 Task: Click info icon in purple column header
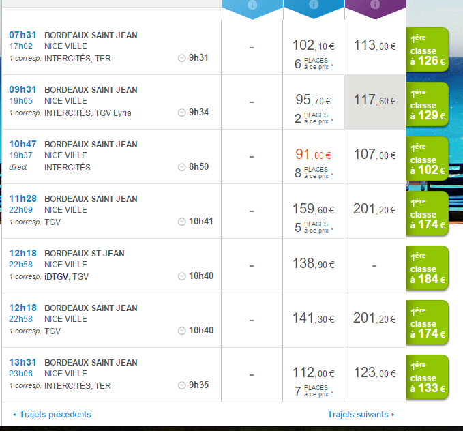coord(374,5)
